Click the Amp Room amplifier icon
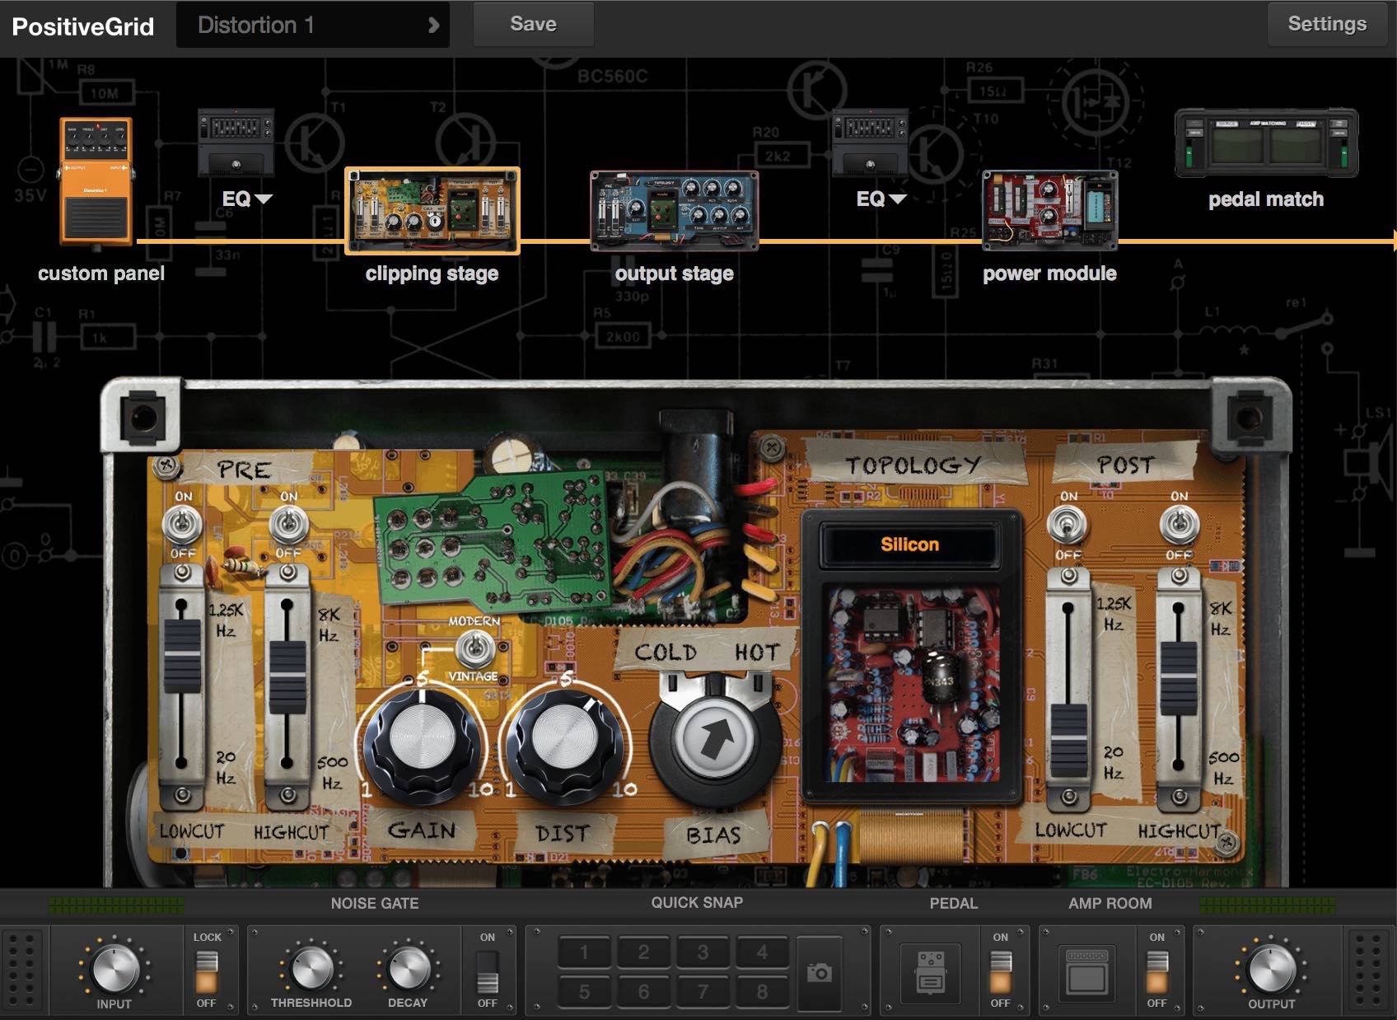1397x1020 pixels. tap(1086, 973)
